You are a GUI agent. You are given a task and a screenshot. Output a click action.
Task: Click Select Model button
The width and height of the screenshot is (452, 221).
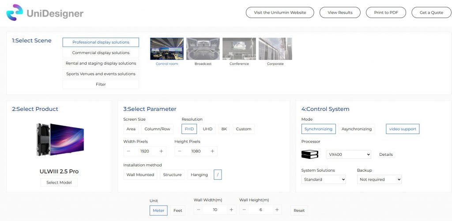click(x=59, y=183)
